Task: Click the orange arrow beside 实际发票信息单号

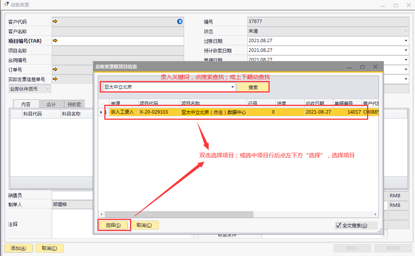Action: [x=55, y=79]
